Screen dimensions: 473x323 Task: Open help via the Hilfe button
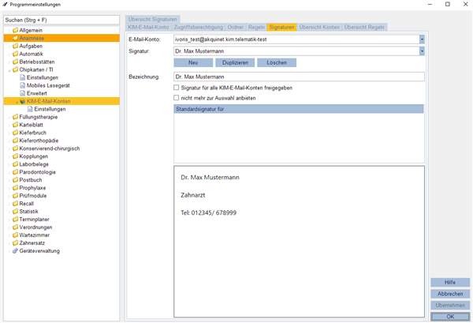[x=450, y=282]
